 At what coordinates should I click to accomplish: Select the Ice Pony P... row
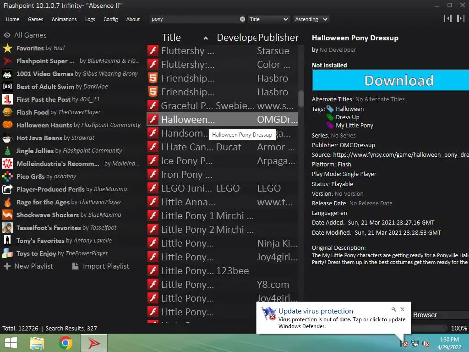(x=223, y=161)
